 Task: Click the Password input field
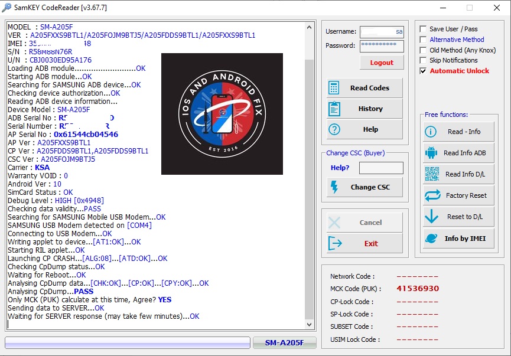[381, 45]
